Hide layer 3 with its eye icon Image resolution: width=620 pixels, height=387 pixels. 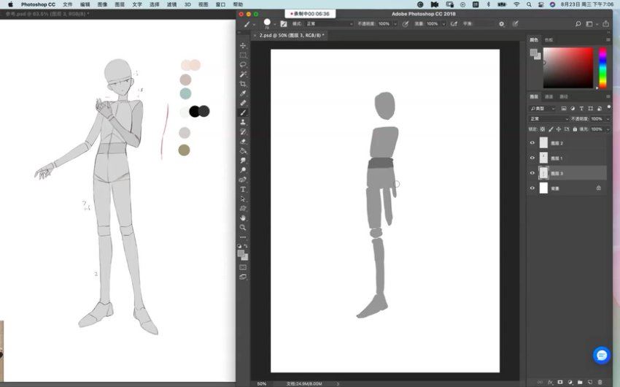(x=532, y=173)
